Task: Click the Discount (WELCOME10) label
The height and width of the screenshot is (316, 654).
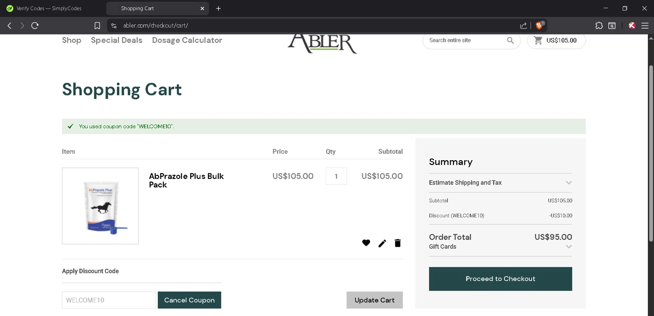Action: (456, 216)
